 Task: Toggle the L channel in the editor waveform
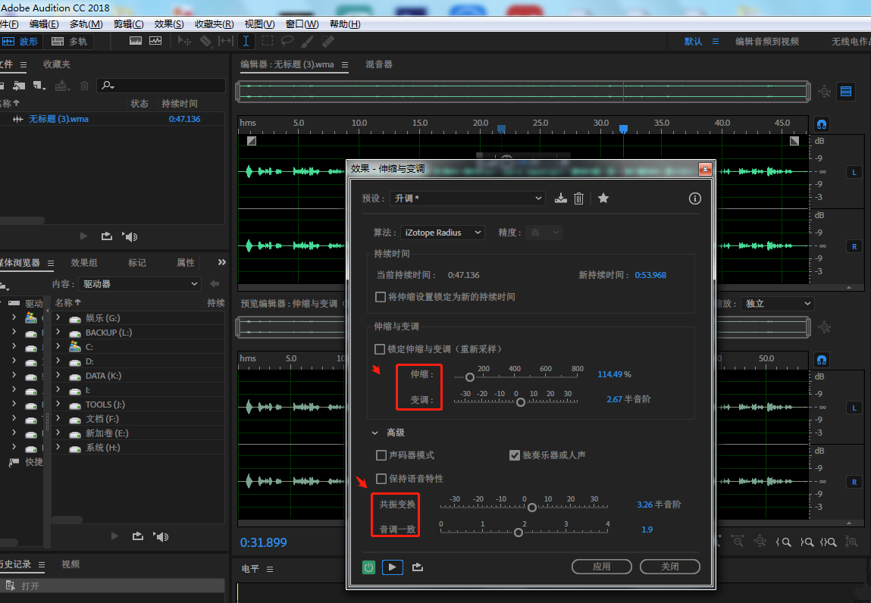coord(854,172)
